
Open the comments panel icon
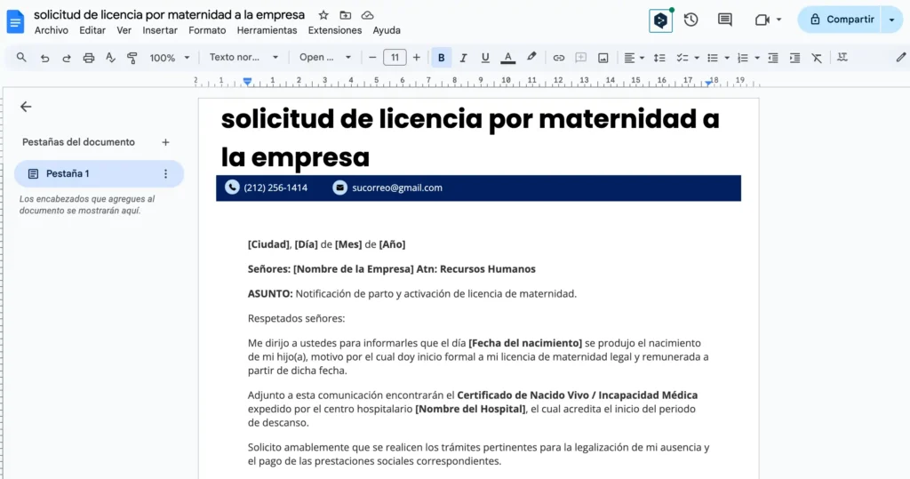(x=724, y=20)
